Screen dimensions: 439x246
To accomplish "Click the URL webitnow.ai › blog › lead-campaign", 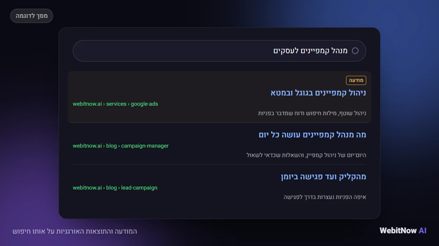I will 115,188.
